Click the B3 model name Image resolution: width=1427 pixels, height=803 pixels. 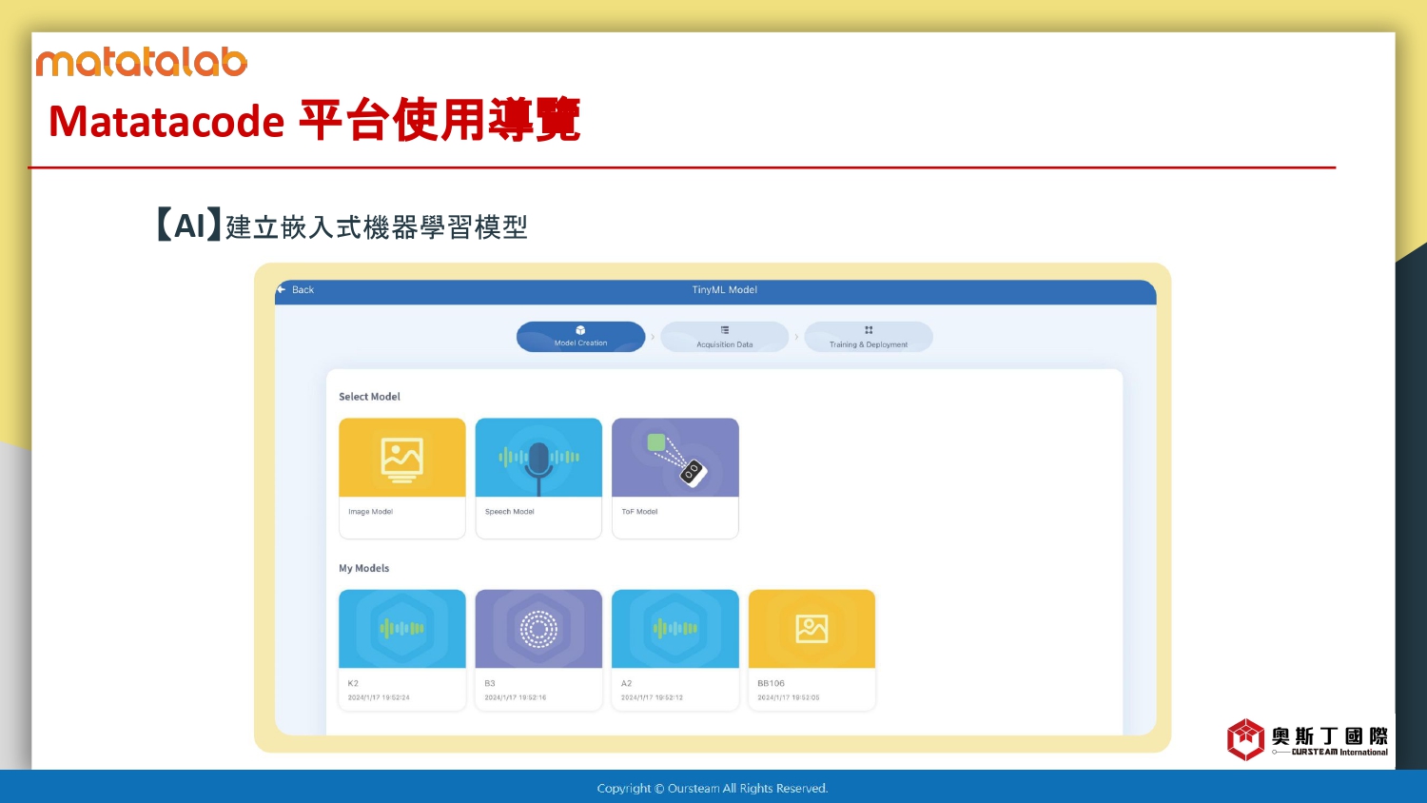[490, 683]
